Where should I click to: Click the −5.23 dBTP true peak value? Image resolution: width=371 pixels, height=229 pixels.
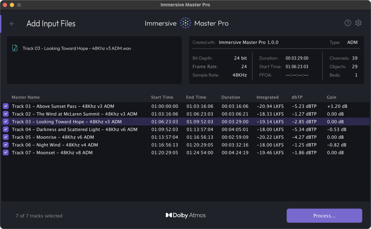point(304,106)
